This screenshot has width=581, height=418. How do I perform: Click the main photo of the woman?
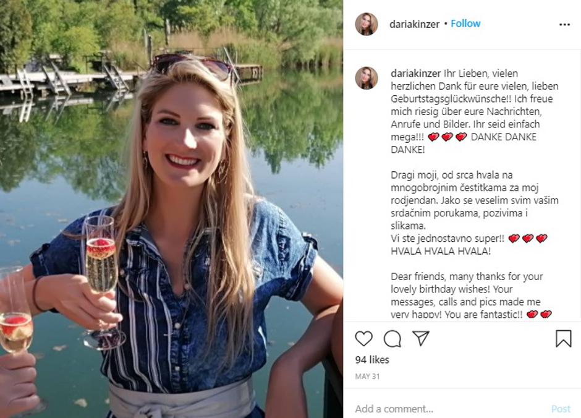(x=172, y=209)
